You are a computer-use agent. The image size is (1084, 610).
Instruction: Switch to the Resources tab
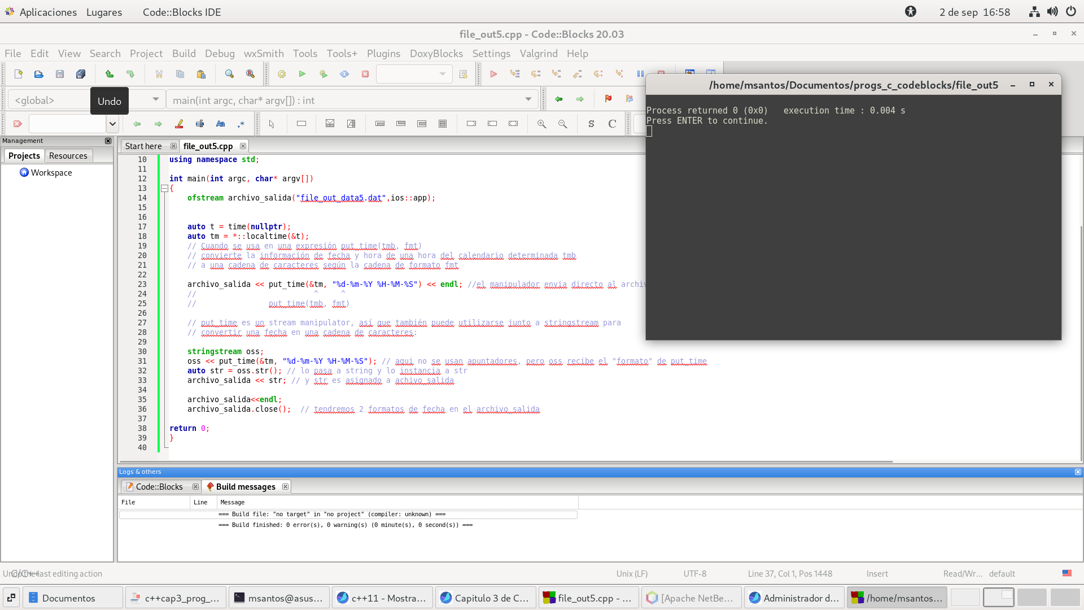pos(68,156)
